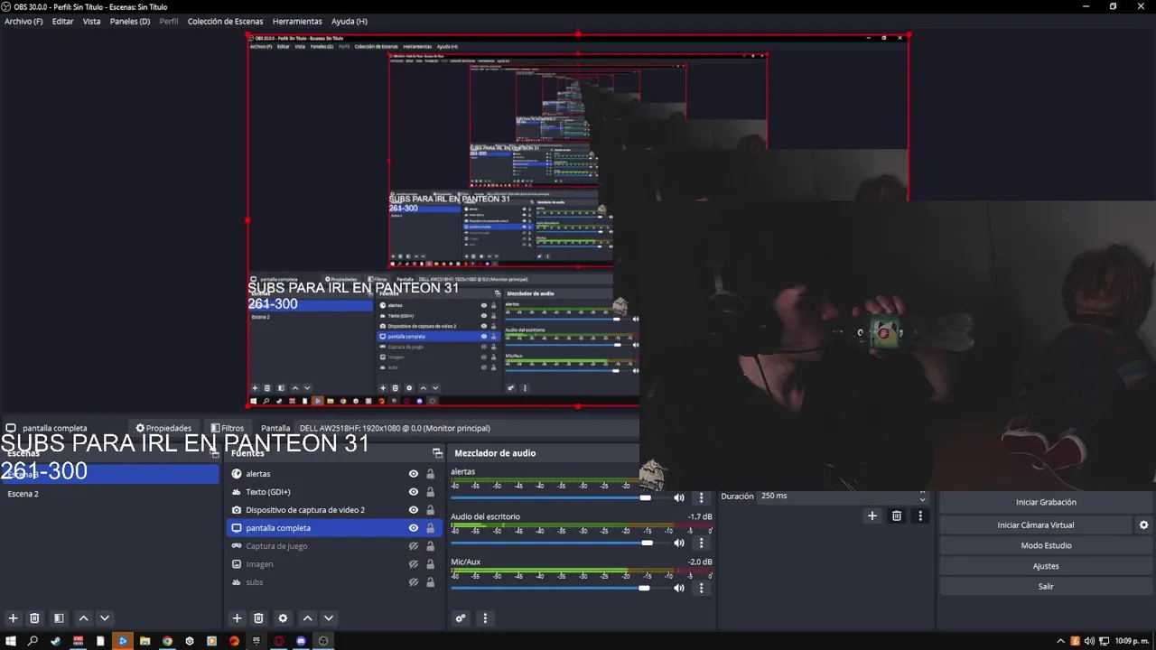
Task: Click Salir to exit OBS
Action: point(1046,587)
